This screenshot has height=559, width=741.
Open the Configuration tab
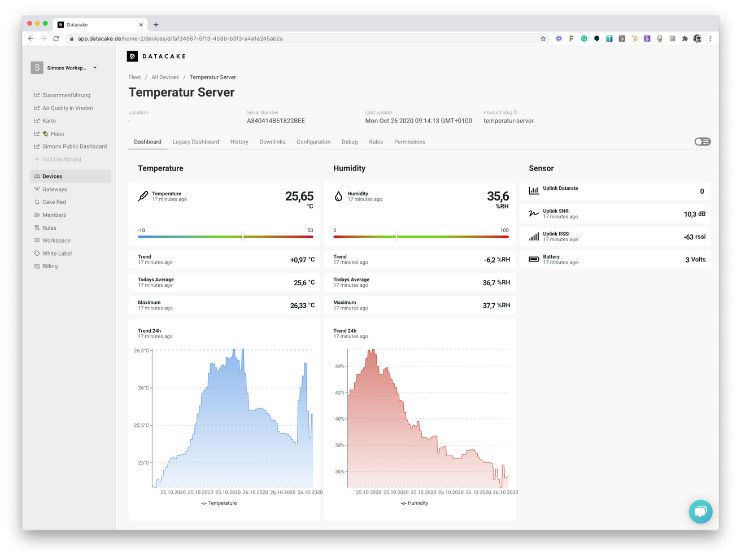[x=313, y=142]
